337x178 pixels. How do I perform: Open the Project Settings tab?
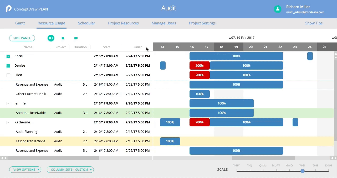(x=202, y=23)
